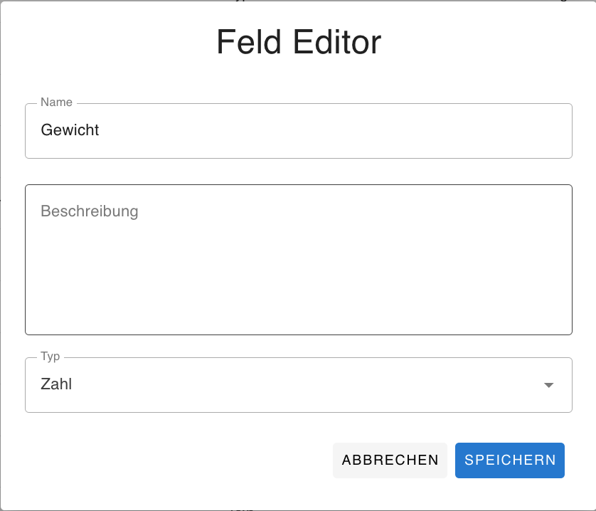Open the Typ dropdown showing "Zahl"
The height and width of the screenshot is (511, 596).
tap(299, 385)
